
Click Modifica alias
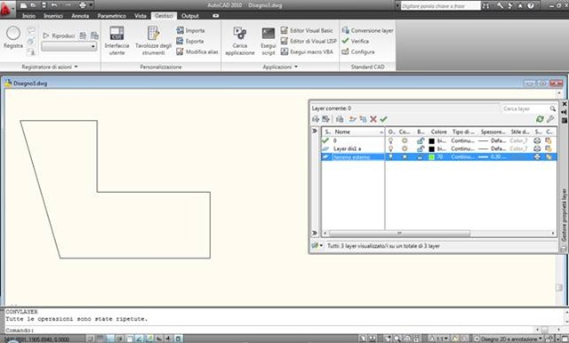click(x=197, y=52)
